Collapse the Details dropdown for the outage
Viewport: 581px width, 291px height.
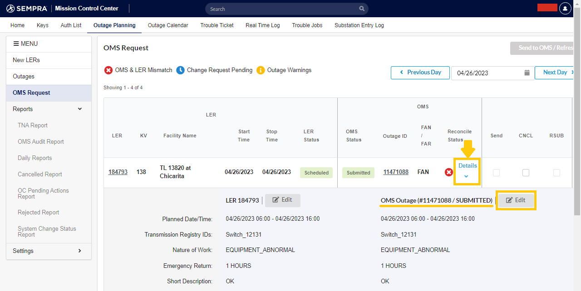coord(467,170)
